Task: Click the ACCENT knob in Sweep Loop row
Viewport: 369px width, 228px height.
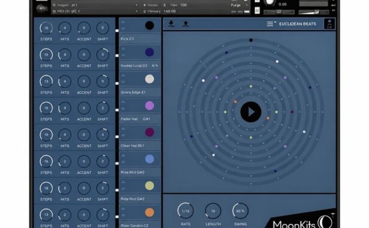Action: click(x=84, y=55)
